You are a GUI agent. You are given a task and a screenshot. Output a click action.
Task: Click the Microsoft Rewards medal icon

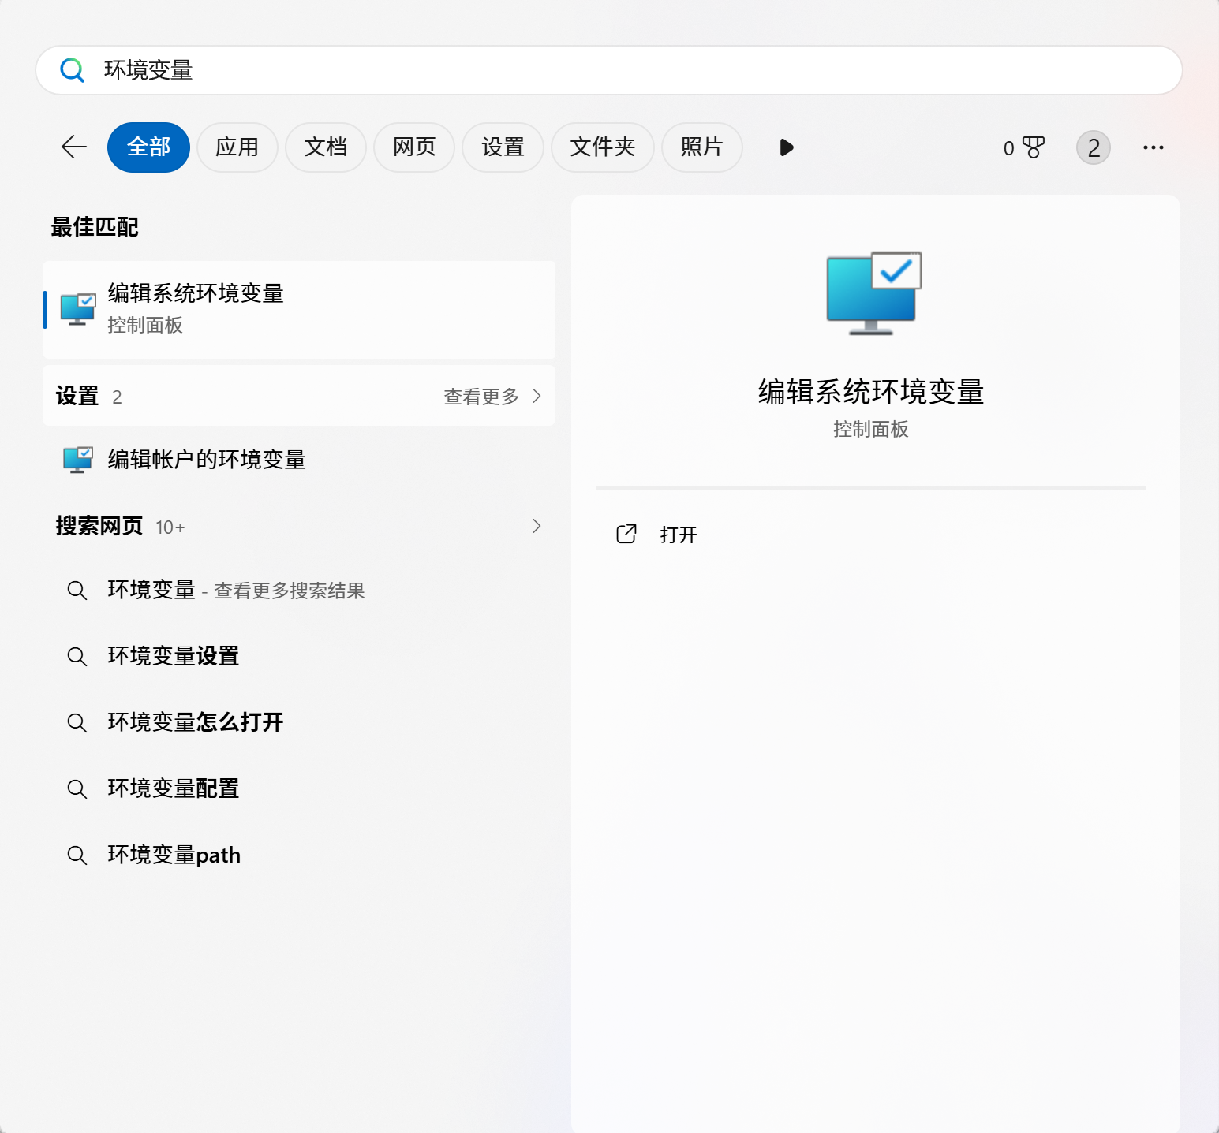click(x=1034, y=147)
